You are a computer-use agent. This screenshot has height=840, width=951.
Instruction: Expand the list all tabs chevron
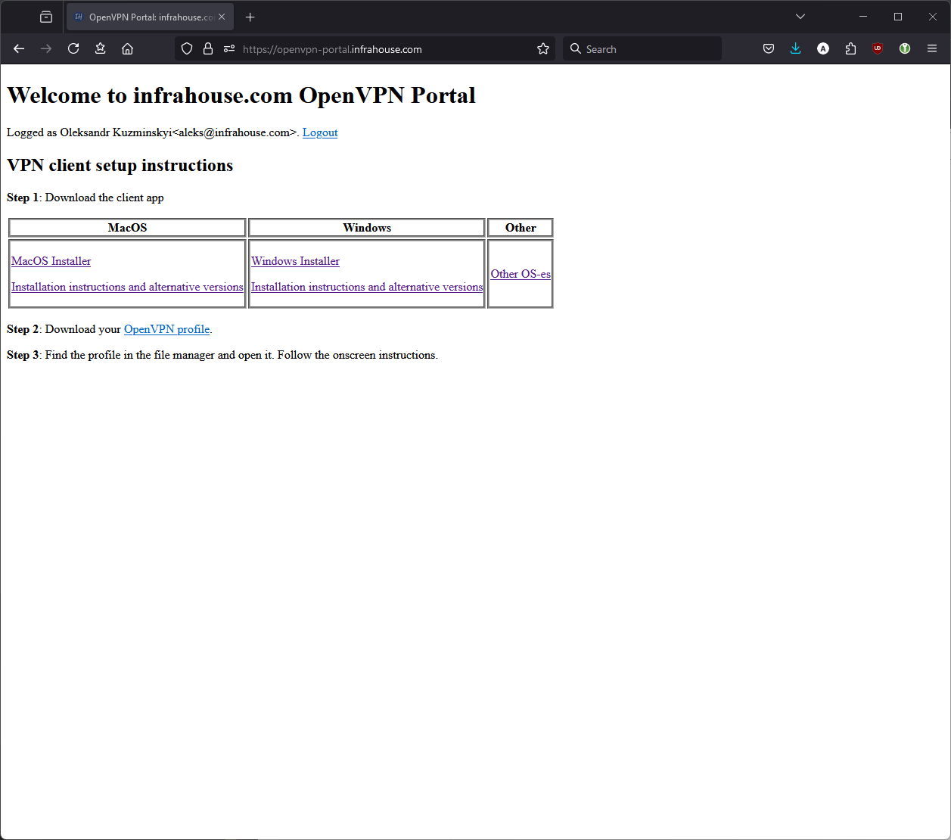[x=800, y=17]
